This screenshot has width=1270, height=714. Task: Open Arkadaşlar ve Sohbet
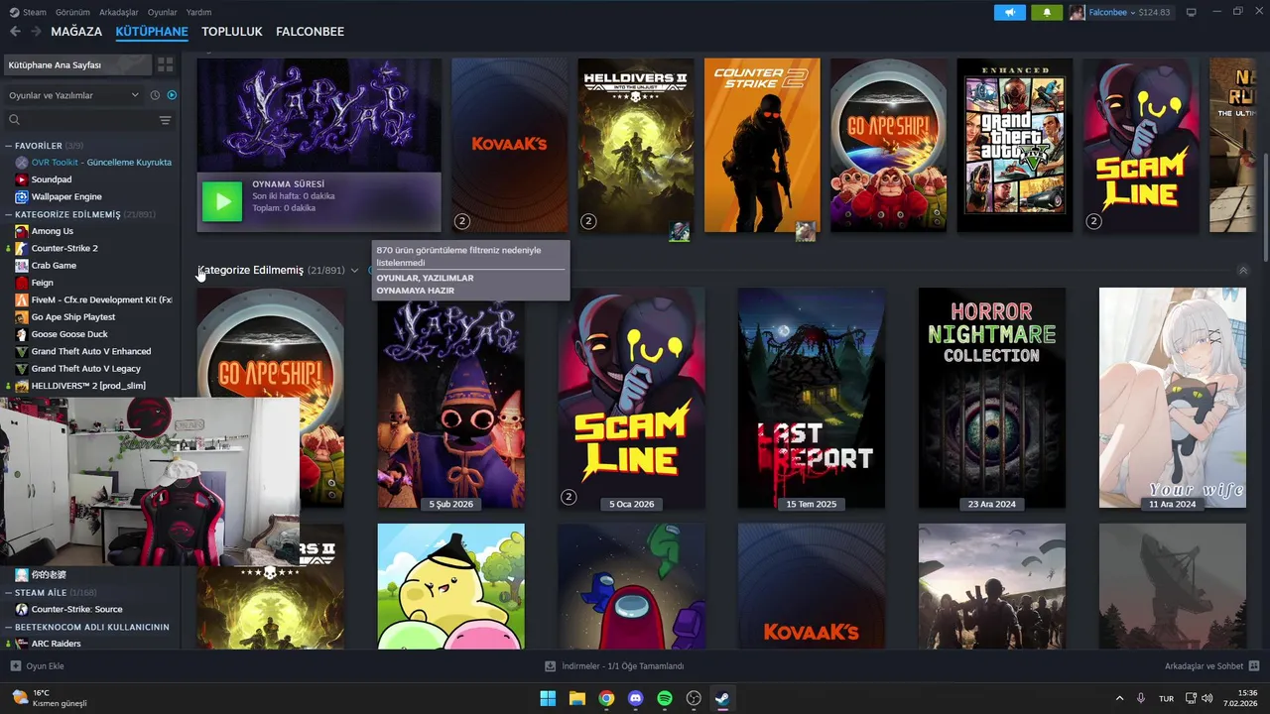tap(1204, 666)
